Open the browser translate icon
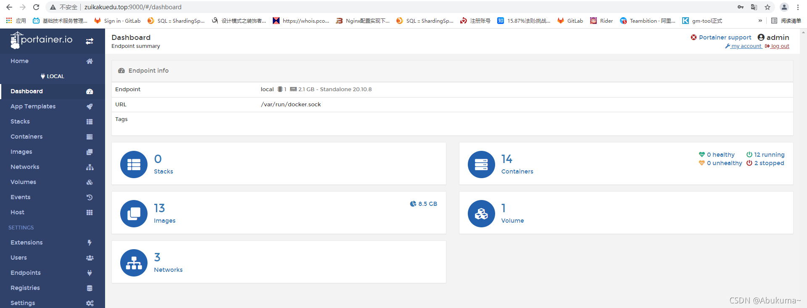 pyautogui.click(x=754, y=7)
